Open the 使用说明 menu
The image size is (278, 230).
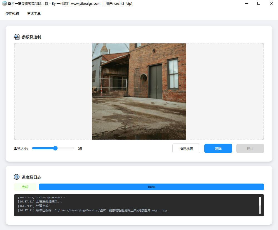coord(12,13)
